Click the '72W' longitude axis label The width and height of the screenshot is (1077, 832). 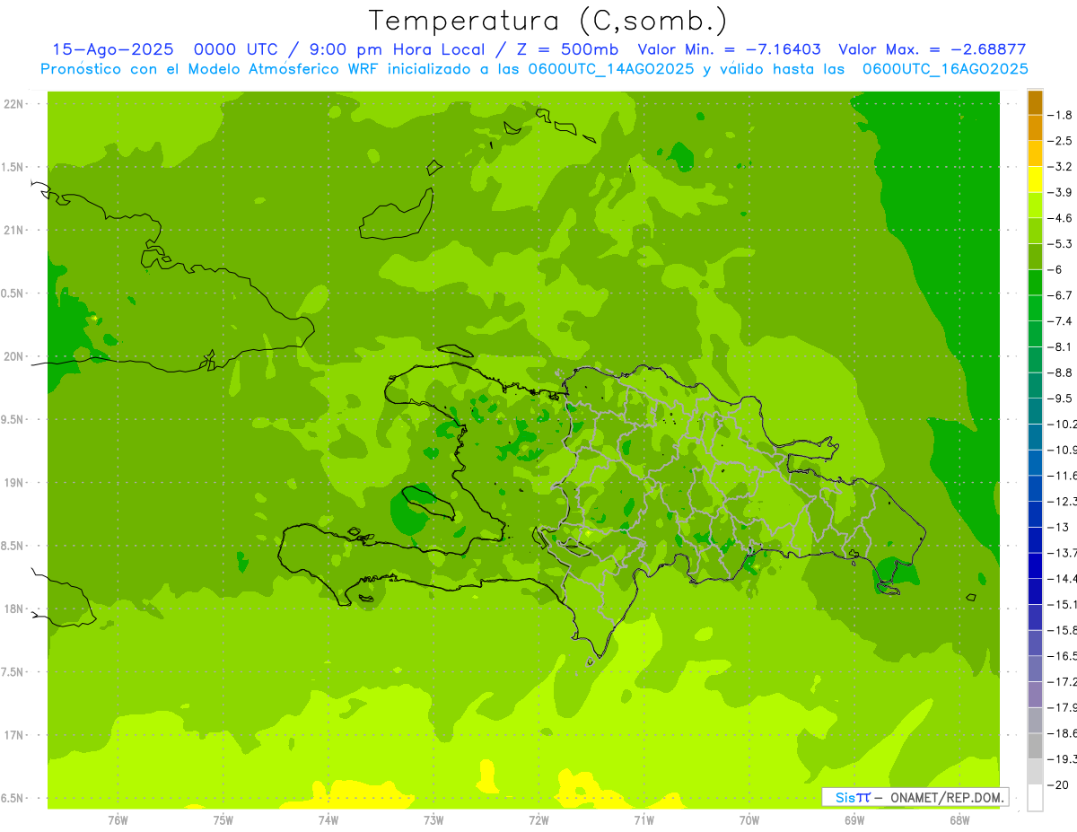(538, 820)
